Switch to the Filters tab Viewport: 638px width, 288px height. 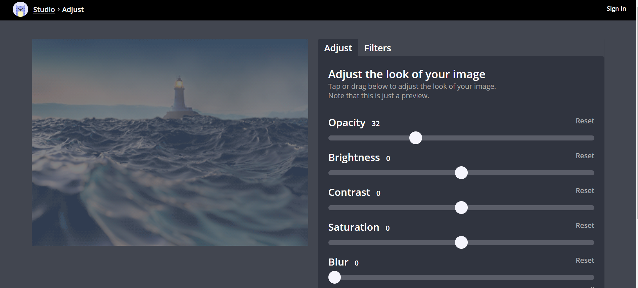coord(378,48)
